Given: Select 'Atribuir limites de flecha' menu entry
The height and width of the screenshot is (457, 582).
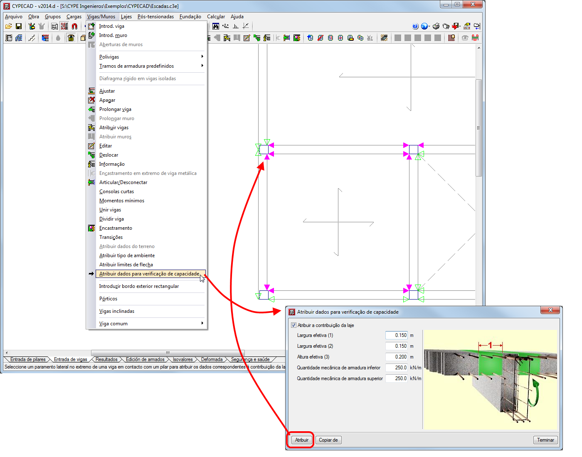Looking at the screenshot, I should point(126,265).
